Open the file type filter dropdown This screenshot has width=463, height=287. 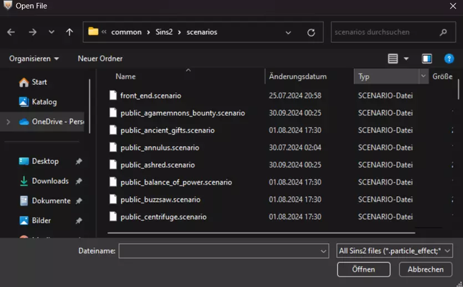click(395, 251)
